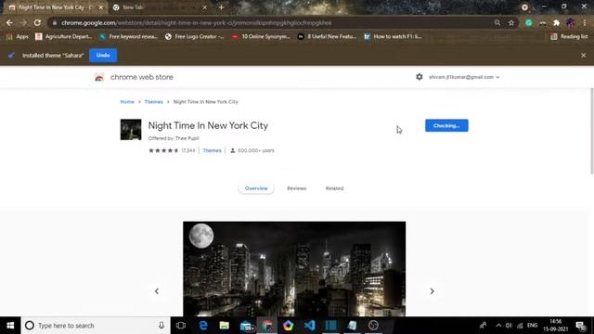
Task: Open the Apps bookmark shortcut
Action: [18, 37]
